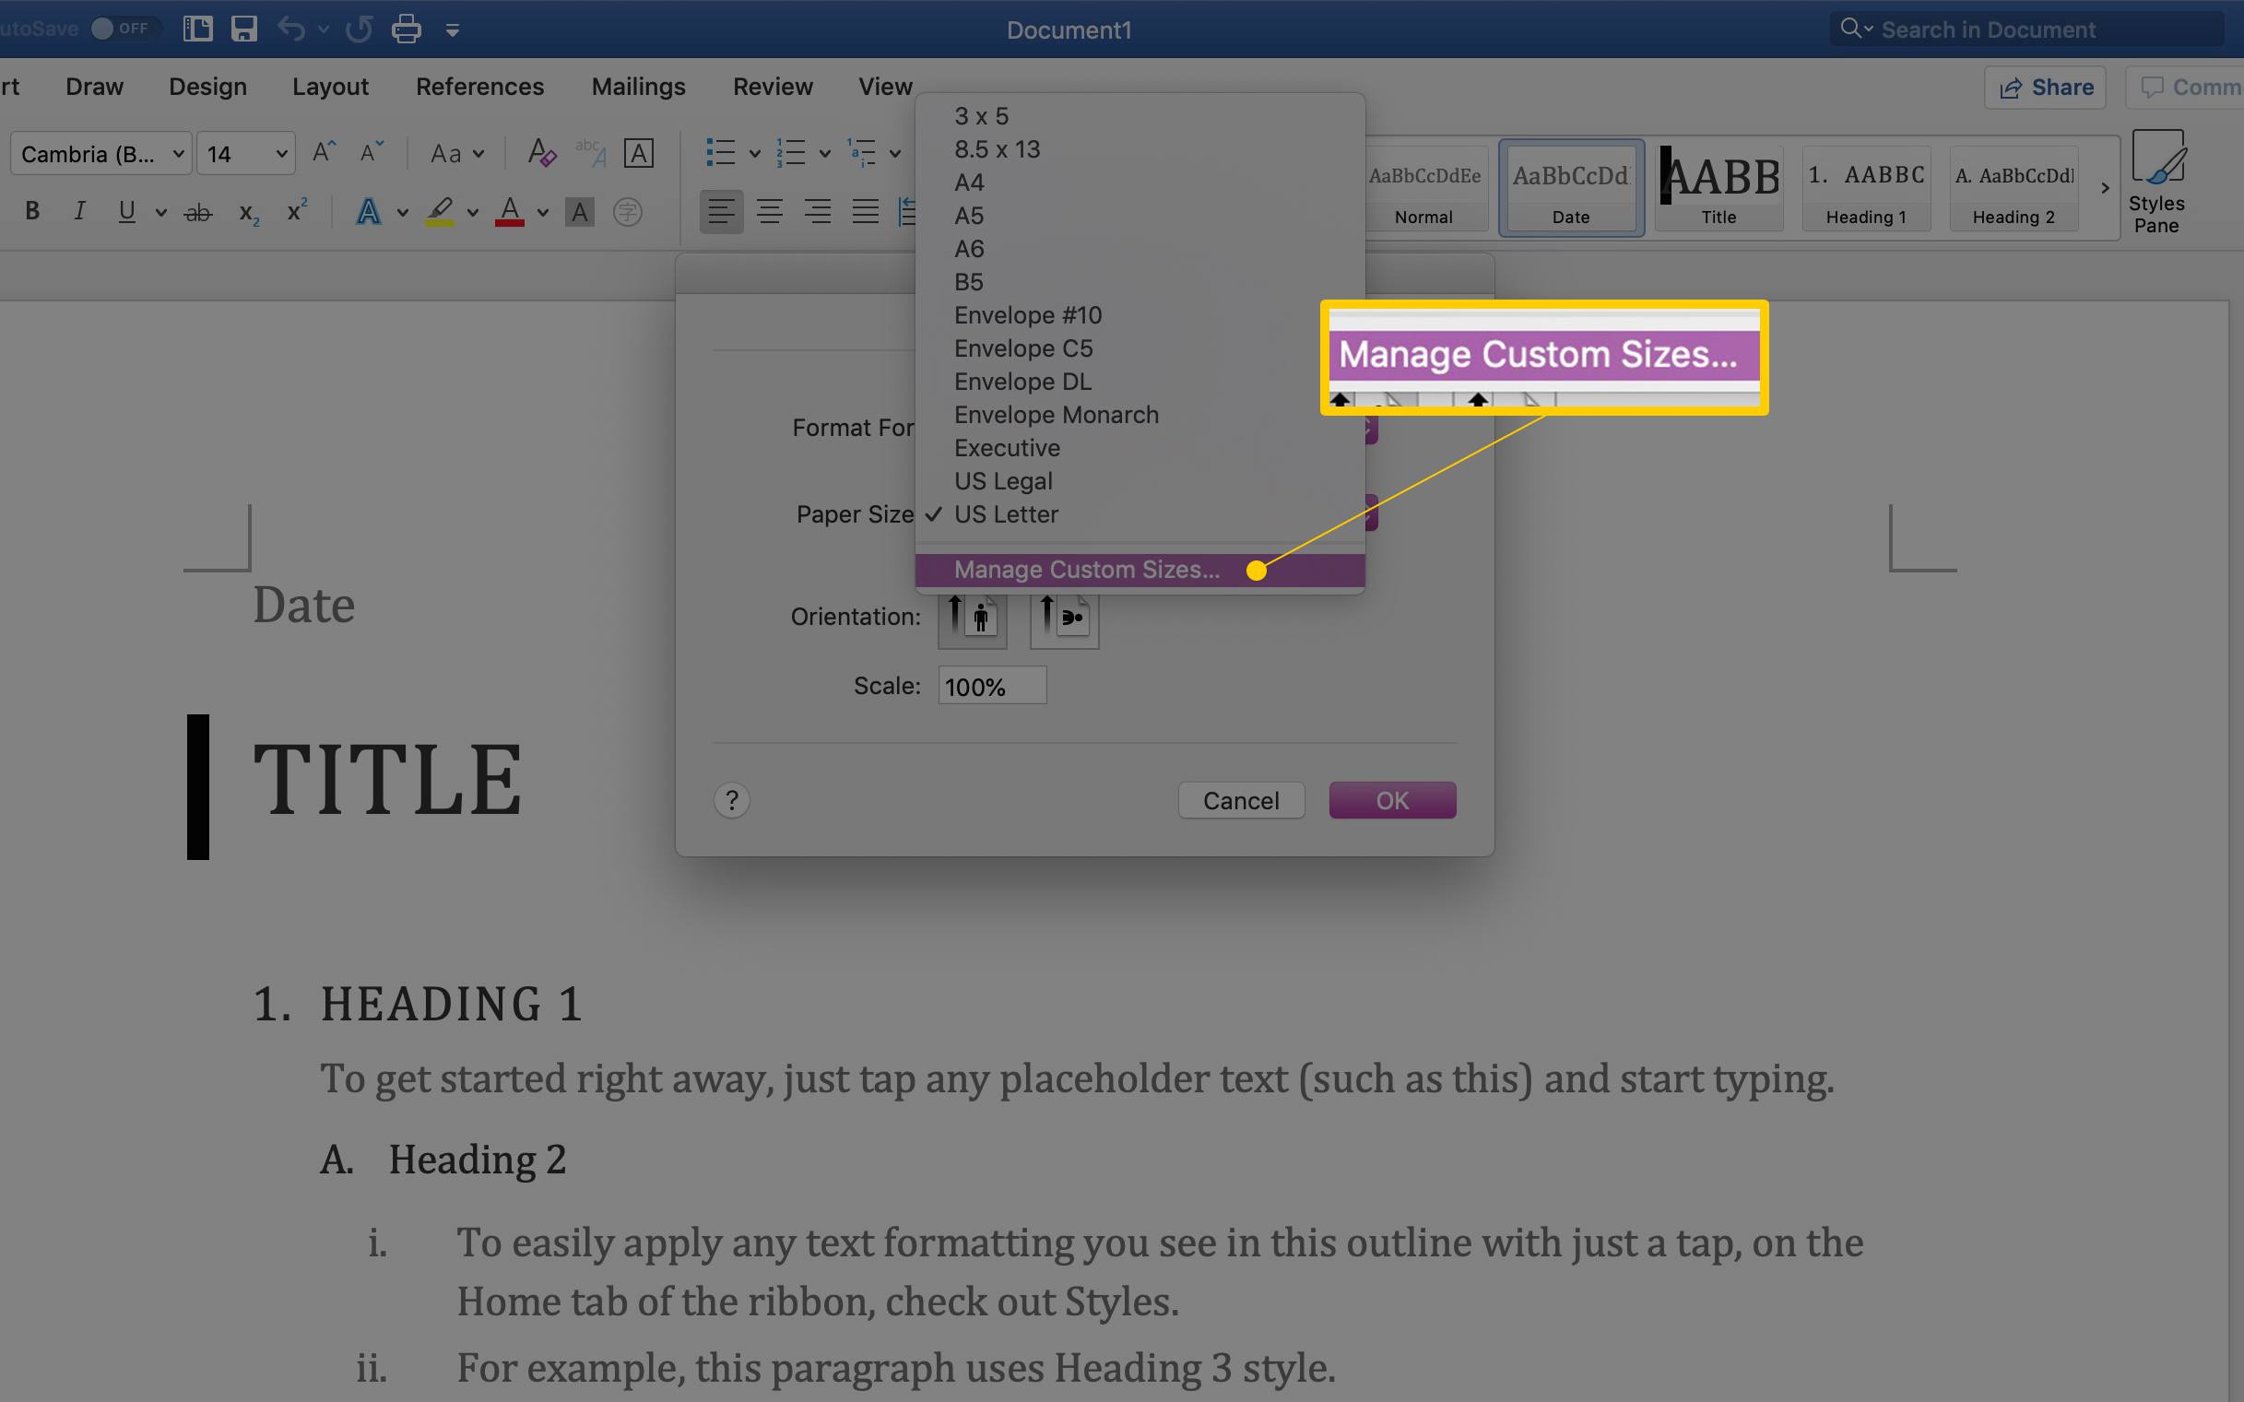Select the Italic formatting icon
This screenshot has height=1402, width=2244.
pyautogui.click(x=77, y=212)
